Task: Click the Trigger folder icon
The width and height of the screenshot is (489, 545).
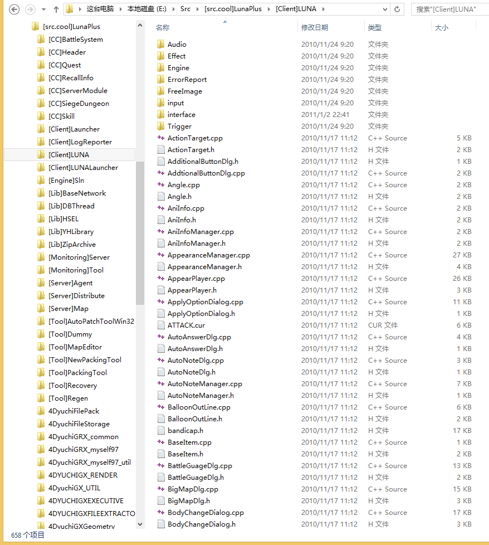Action: click(x=160, y=126)
